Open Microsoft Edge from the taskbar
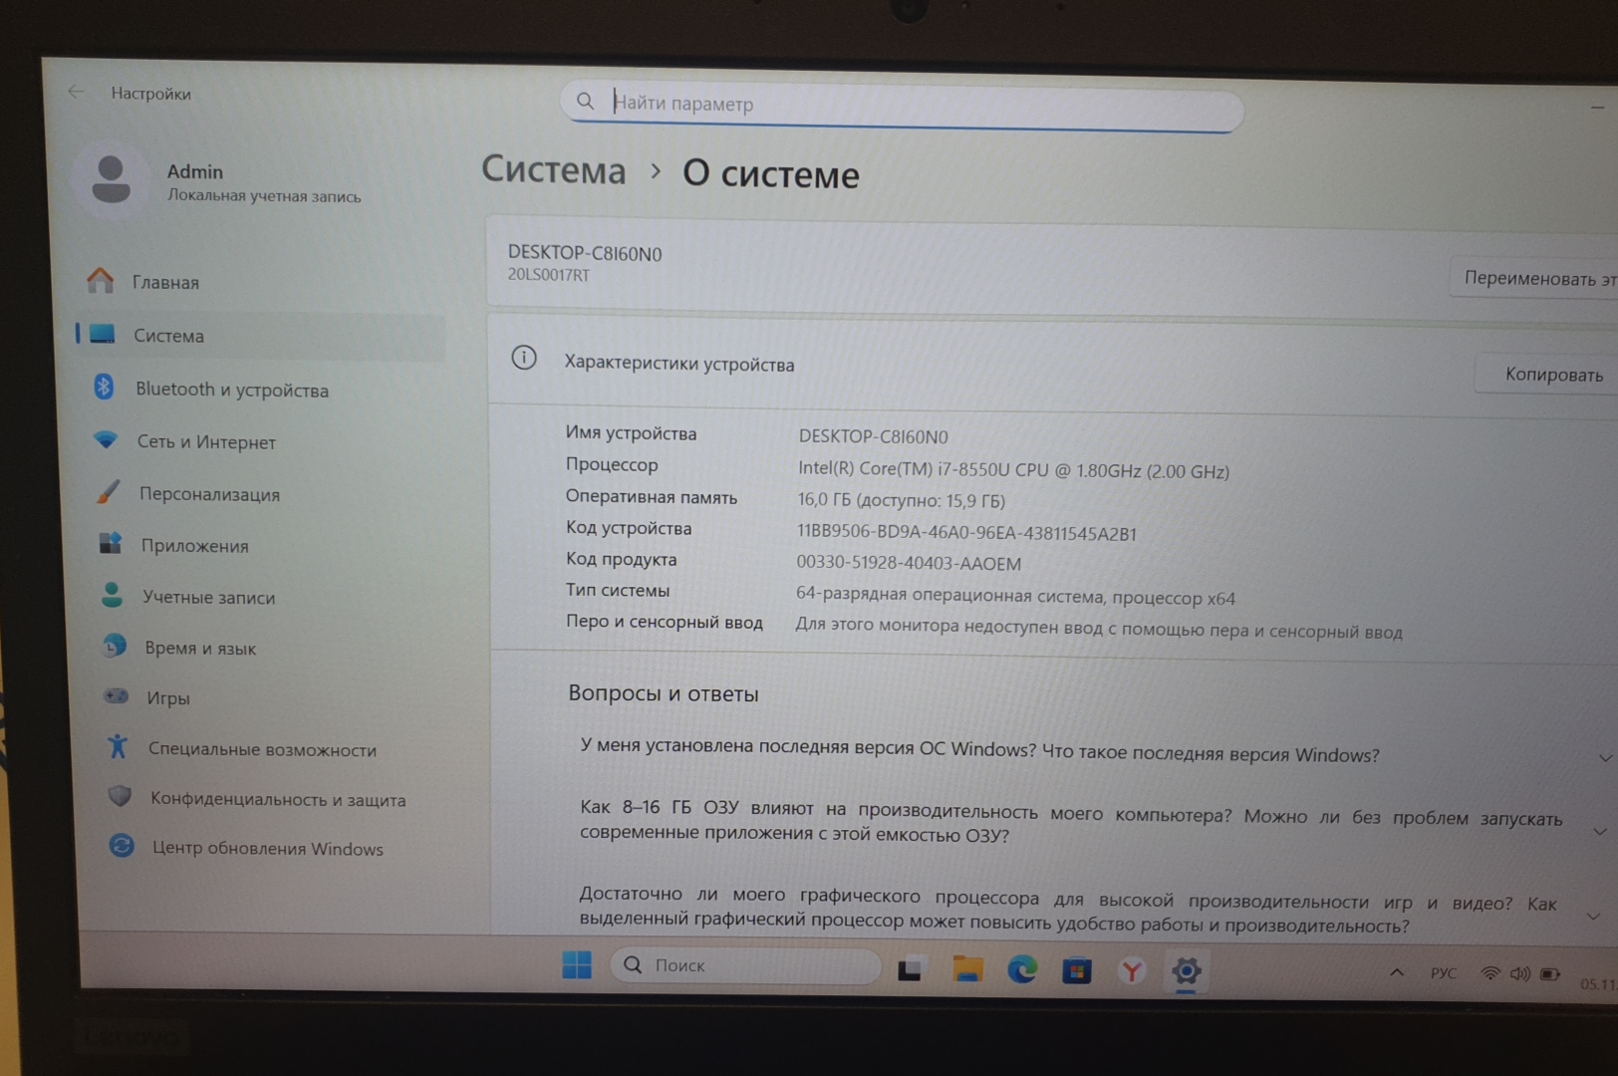This screenshot has width=1618, height=1076. click(x=1021, y=968)
